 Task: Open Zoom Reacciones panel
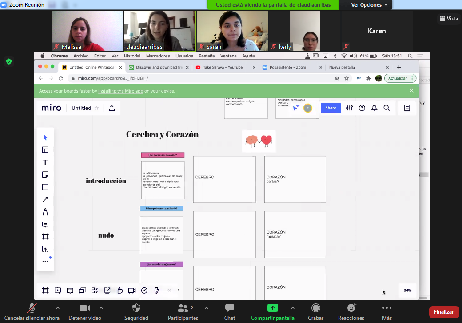351,311
